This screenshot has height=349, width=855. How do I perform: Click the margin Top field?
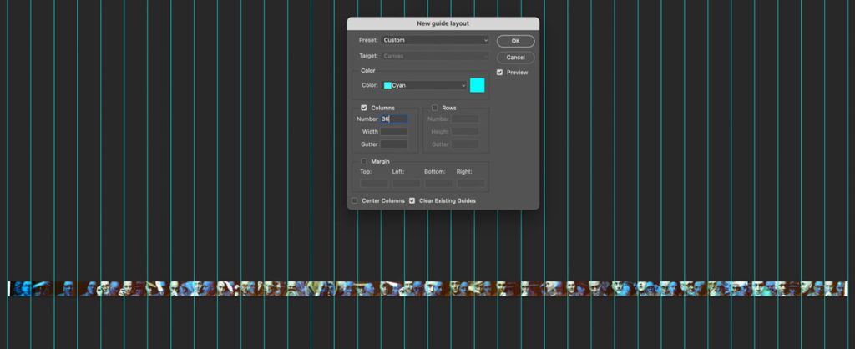(374, 183)
